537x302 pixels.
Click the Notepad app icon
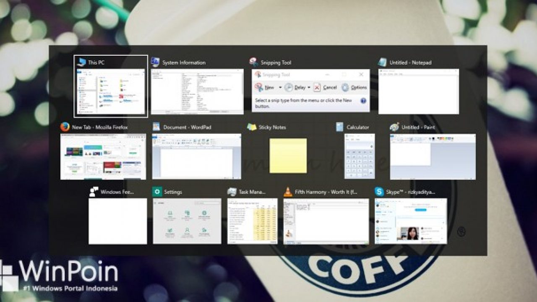coord(382,62)
